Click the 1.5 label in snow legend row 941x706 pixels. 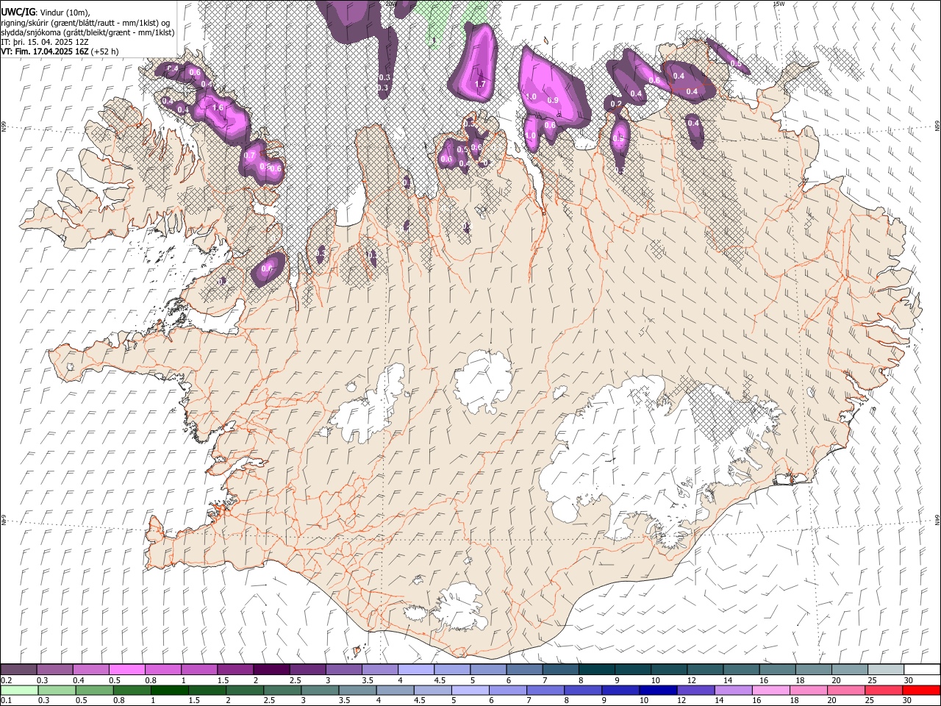[223, 680]
